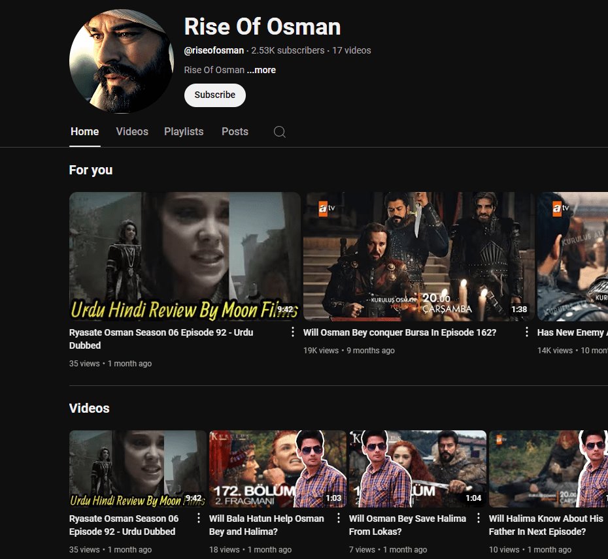Play the 1:04 Save Halima video thumbnail

point(418,469)
